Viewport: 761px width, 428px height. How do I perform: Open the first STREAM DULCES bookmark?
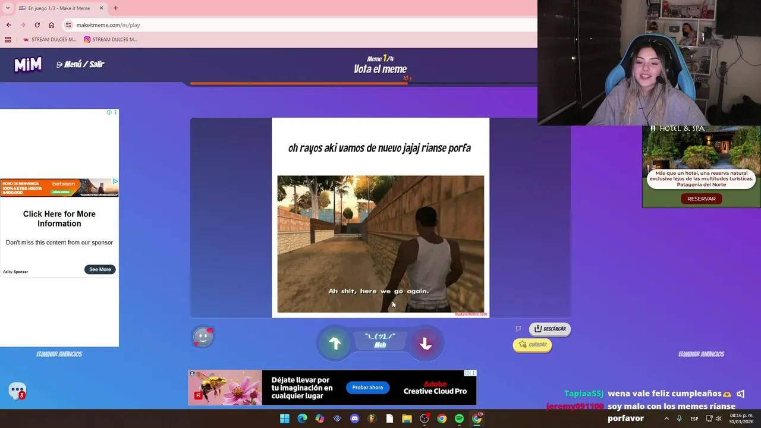coord(49,40)
